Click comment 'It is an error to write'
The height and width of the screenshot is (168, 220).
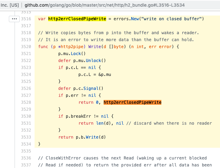coord(116,40)
